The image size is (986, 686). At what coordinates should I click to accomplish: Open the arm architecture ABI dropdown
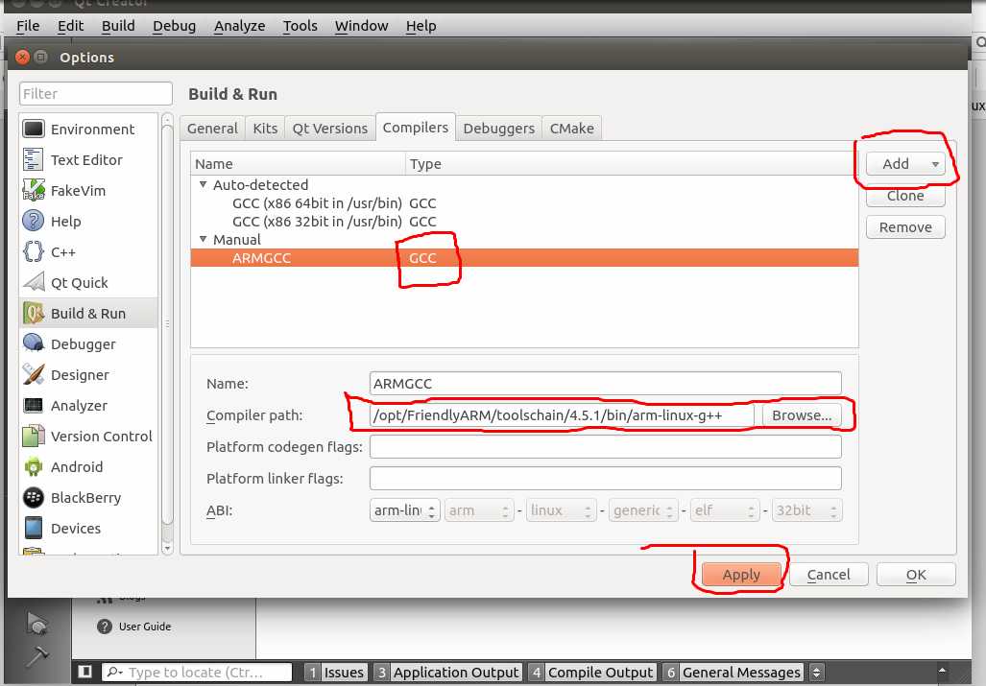point(479,510)
